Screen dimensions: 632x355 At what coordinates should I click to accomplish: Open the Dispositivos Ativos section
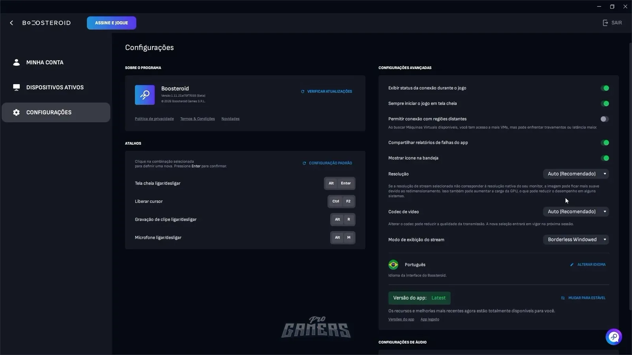coord(56,87)
